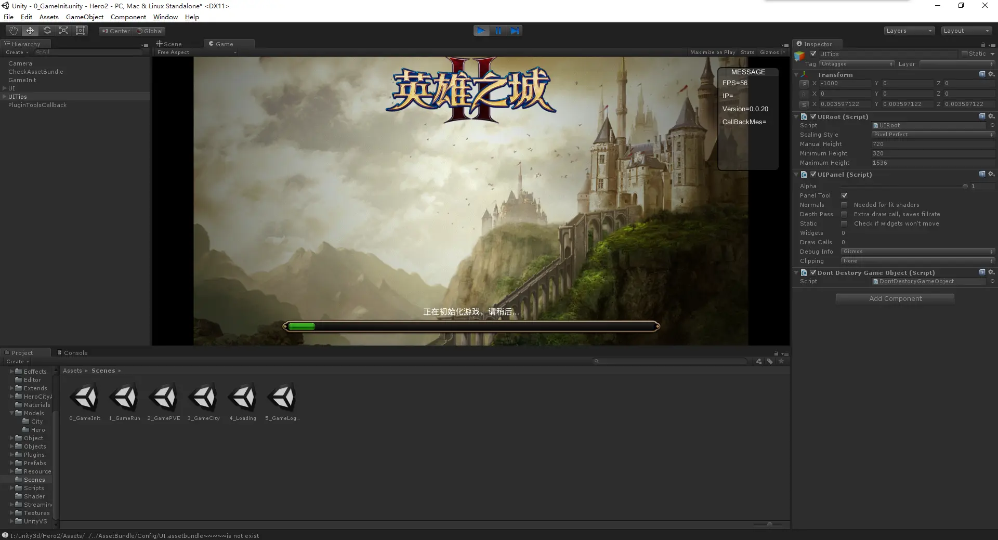
Task: Open the Clipping None dropdown
Action: [x=917, y=261]
